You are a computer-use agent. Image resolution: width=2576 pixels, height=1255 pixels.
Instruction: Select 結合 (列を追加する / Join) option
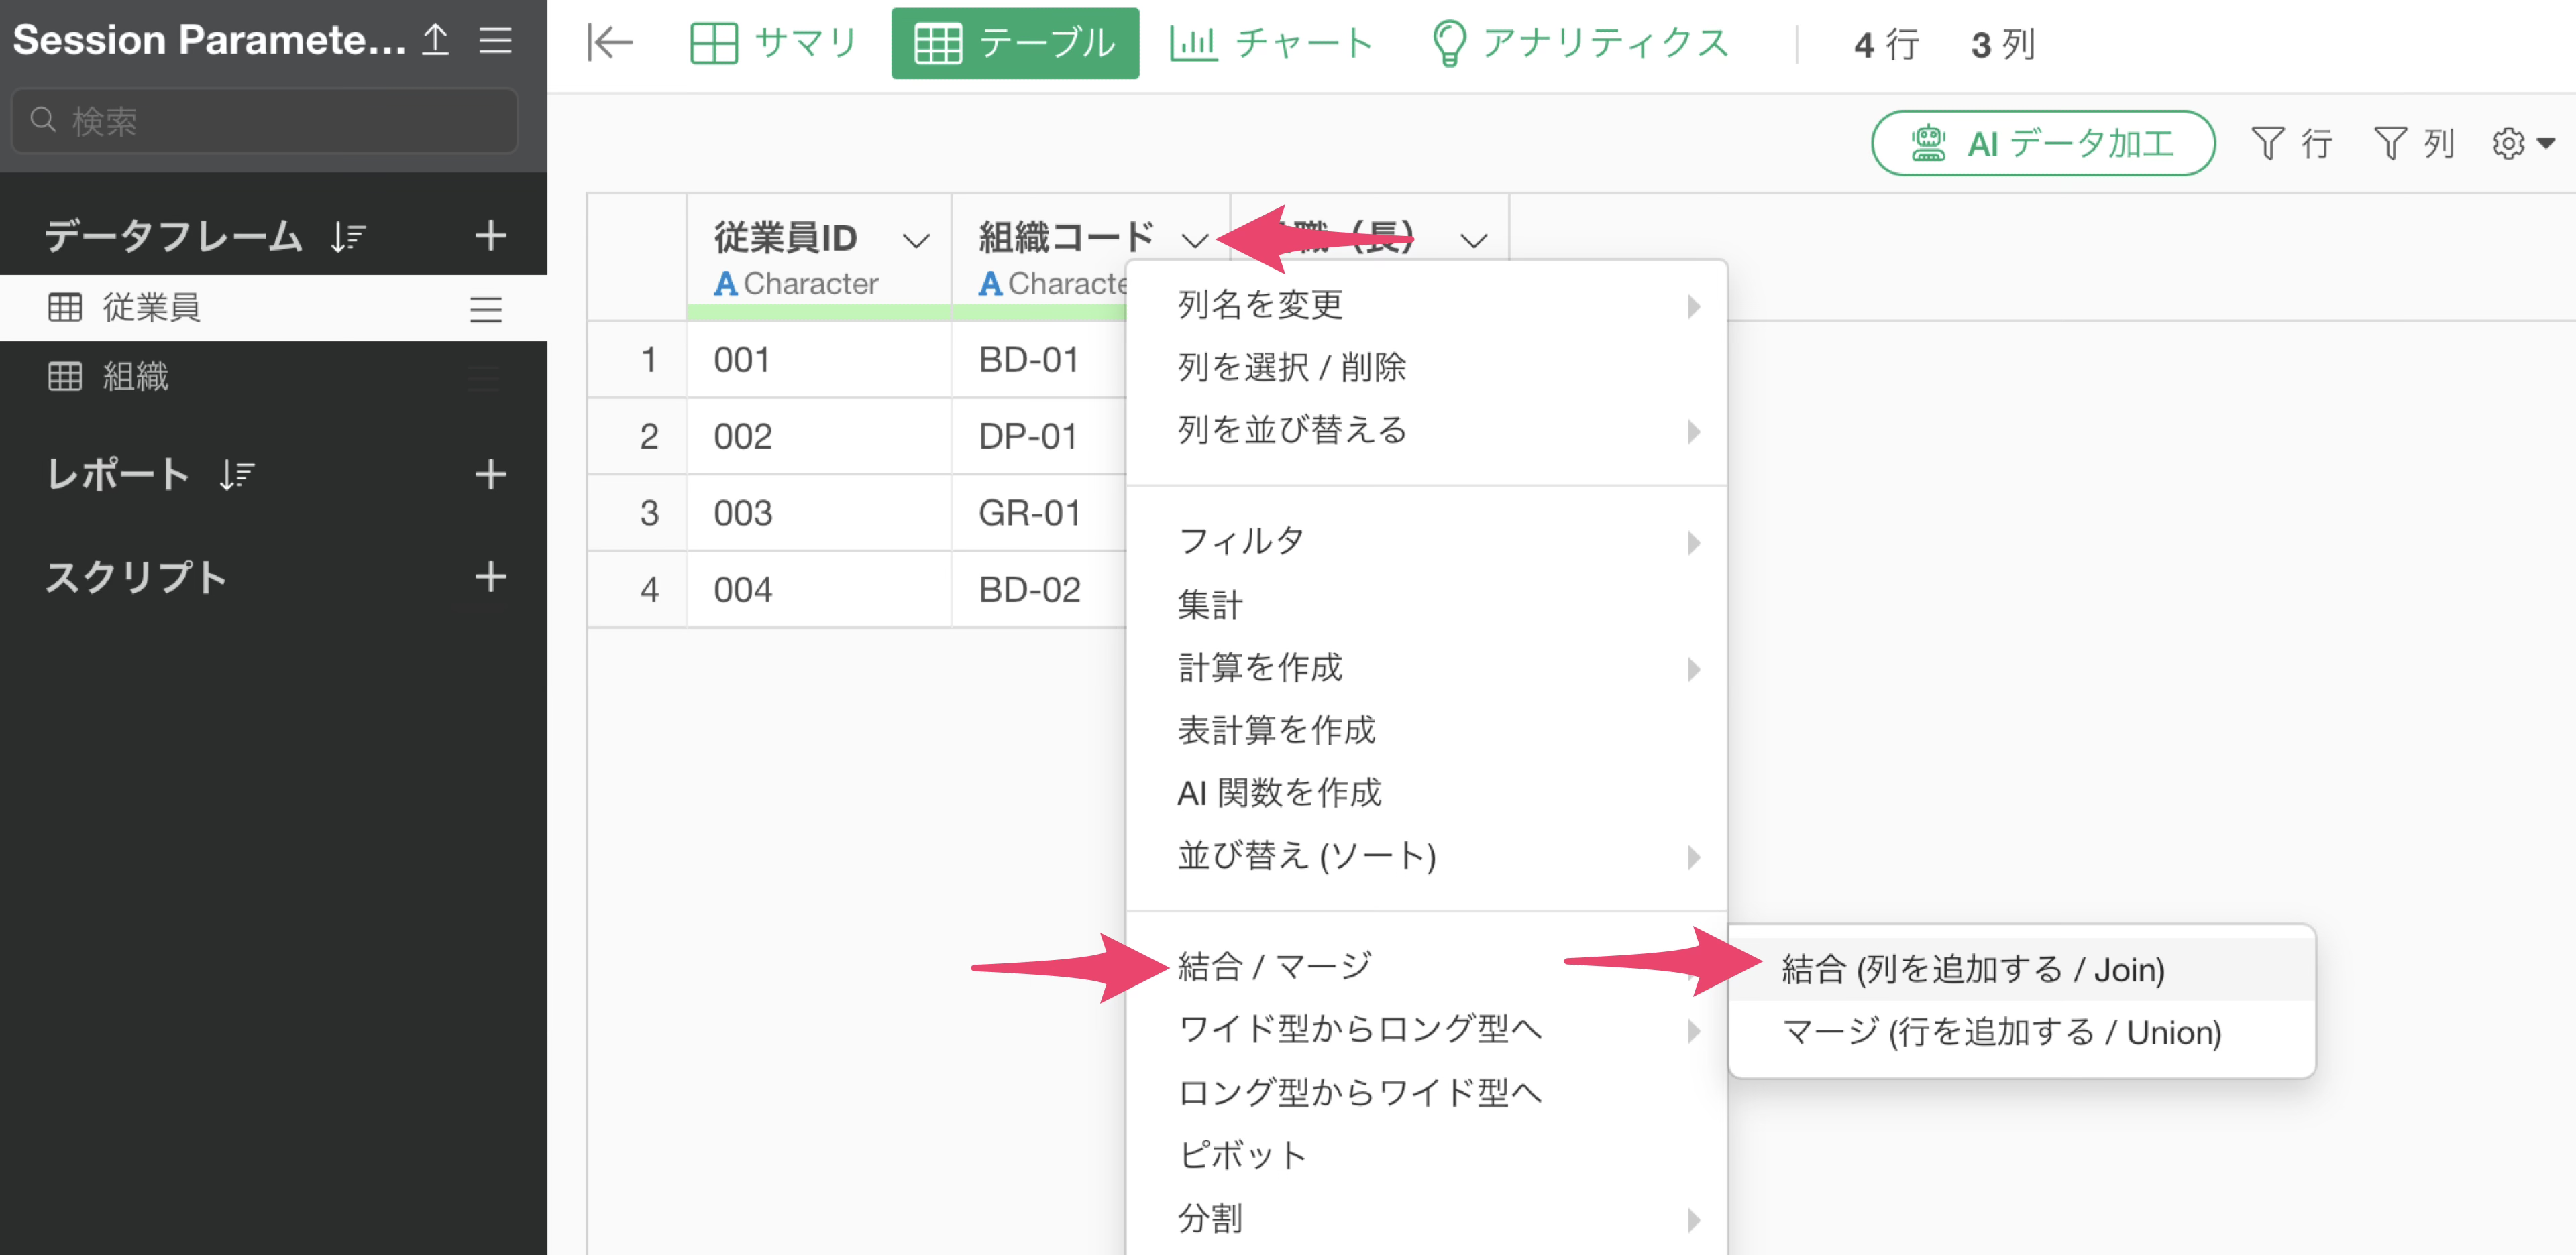(x=1972, y=969)
